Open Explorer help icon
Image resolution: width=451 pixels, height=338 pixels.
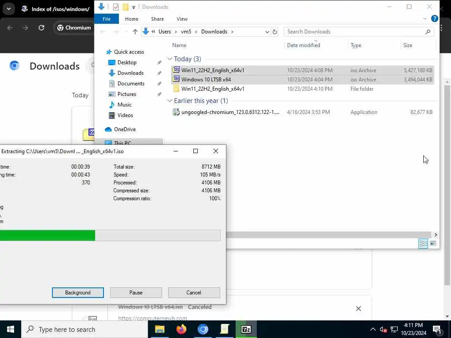(x=434, y=18)
